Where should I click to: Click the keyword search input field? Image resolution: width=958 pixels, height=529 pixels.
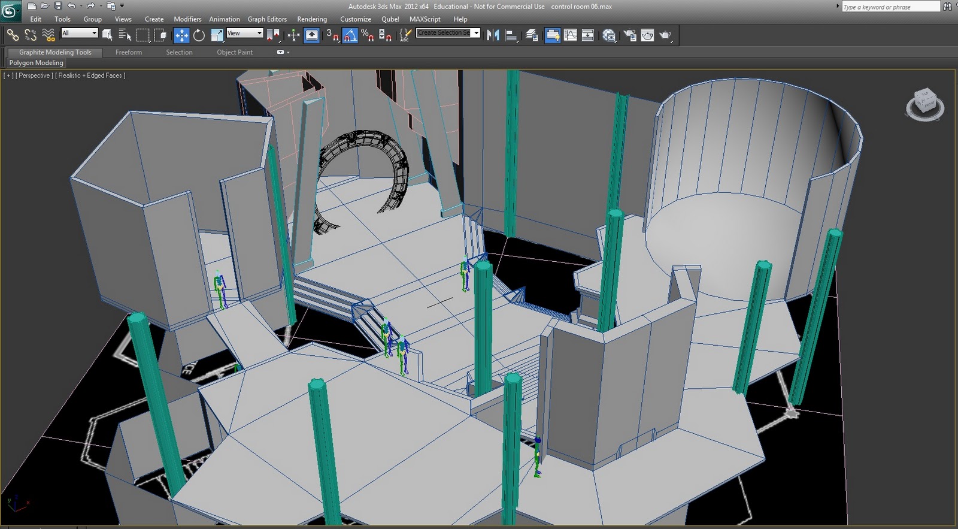tap(890, 7)
